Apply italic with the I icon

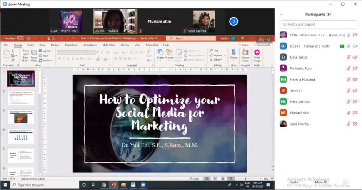pos(64,59)
